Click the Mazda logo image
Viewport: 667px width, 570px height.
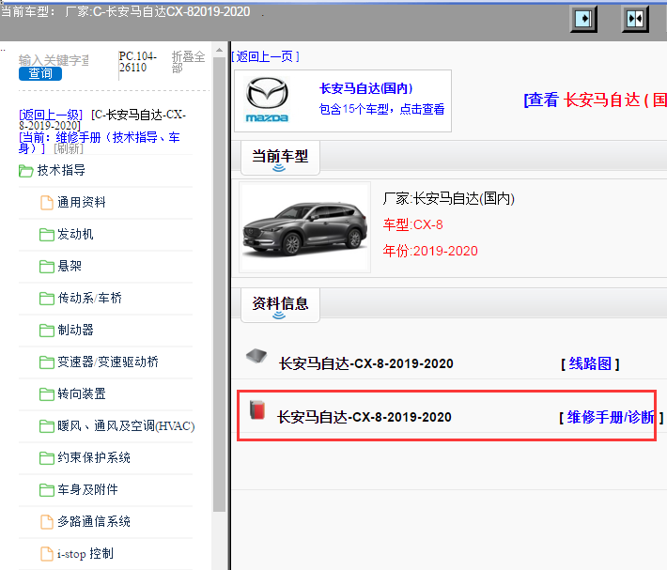267,100
